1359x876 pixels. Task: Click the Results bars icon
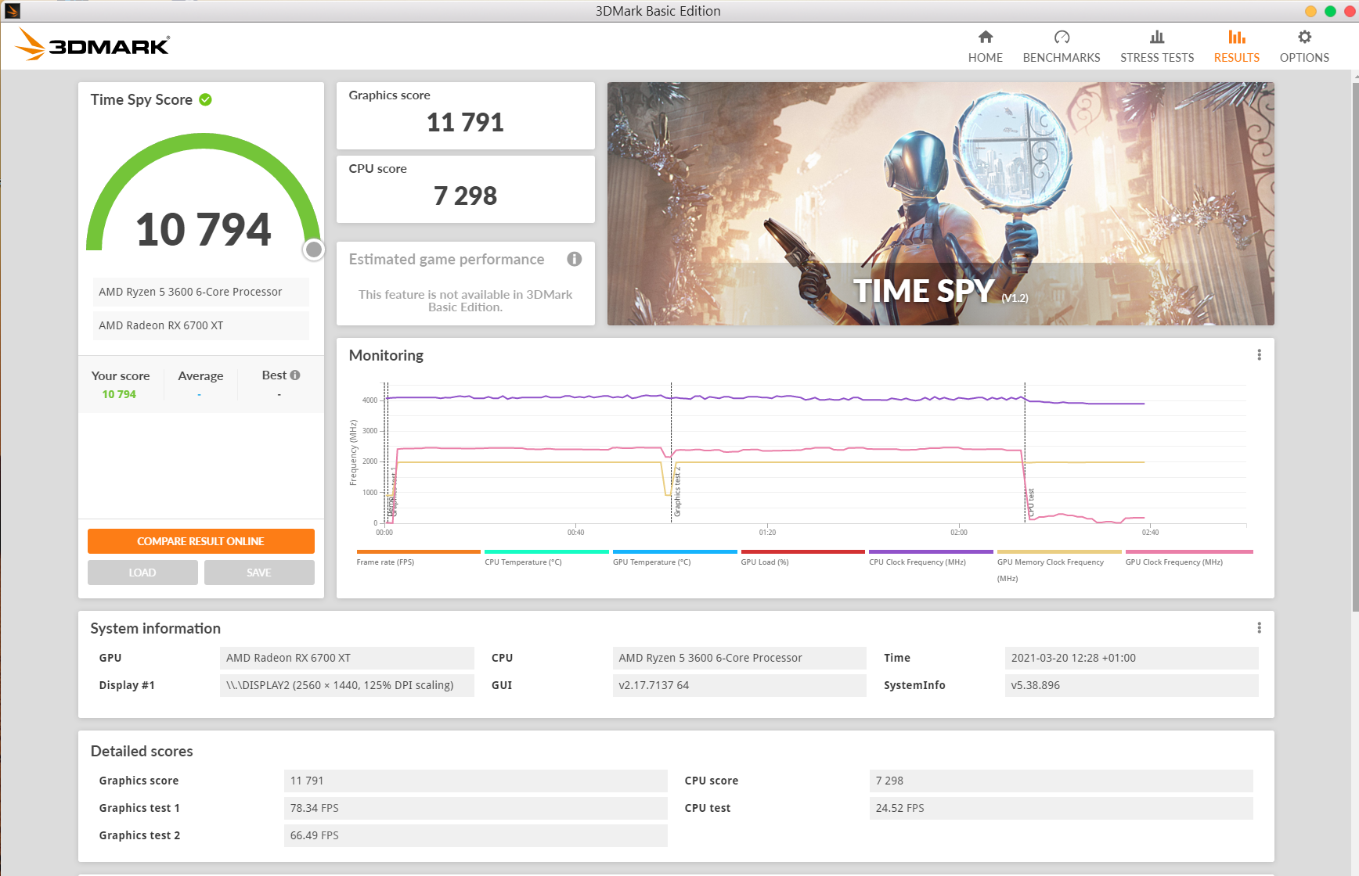tap(1237, 37)
